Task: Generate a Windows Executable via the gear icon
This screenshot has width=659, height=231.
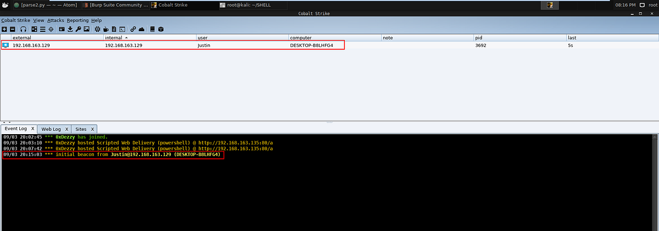Action: coord(97,29)
